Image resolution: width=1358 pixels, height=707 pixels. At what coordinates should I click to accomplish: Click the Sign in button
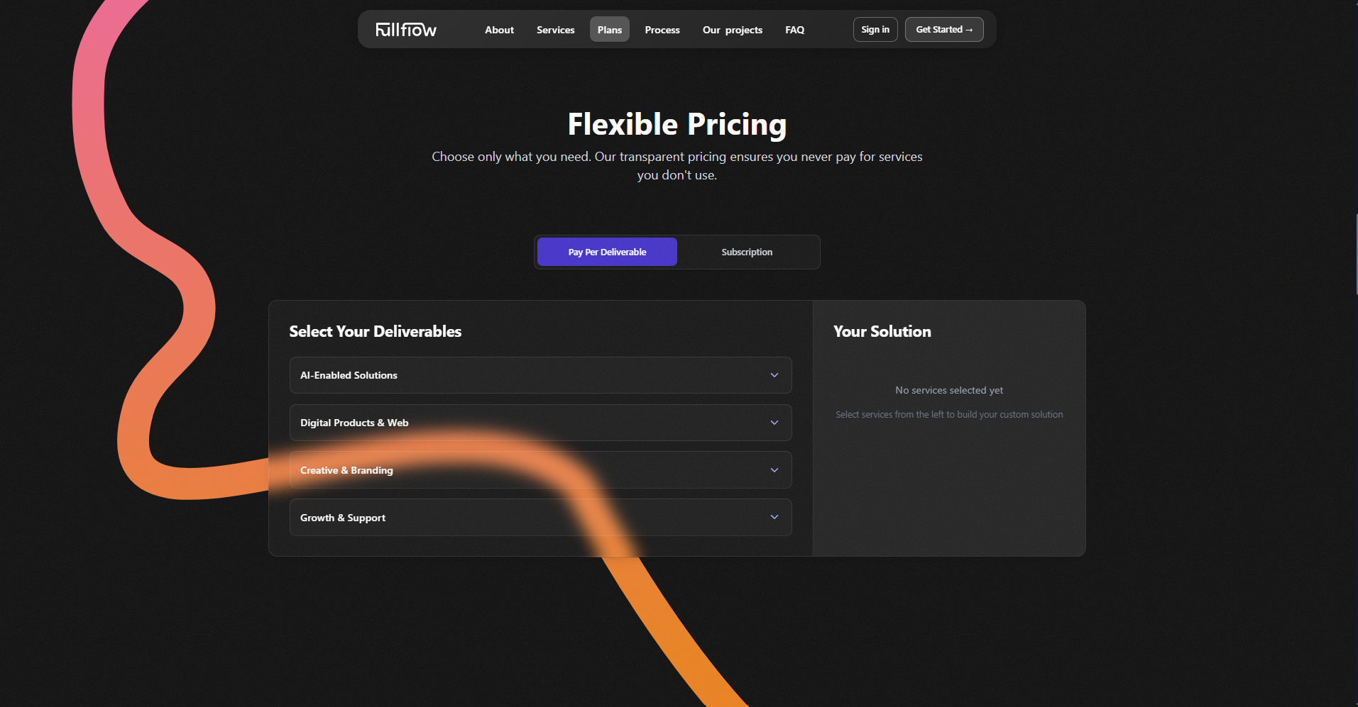(x=875, y=30)
